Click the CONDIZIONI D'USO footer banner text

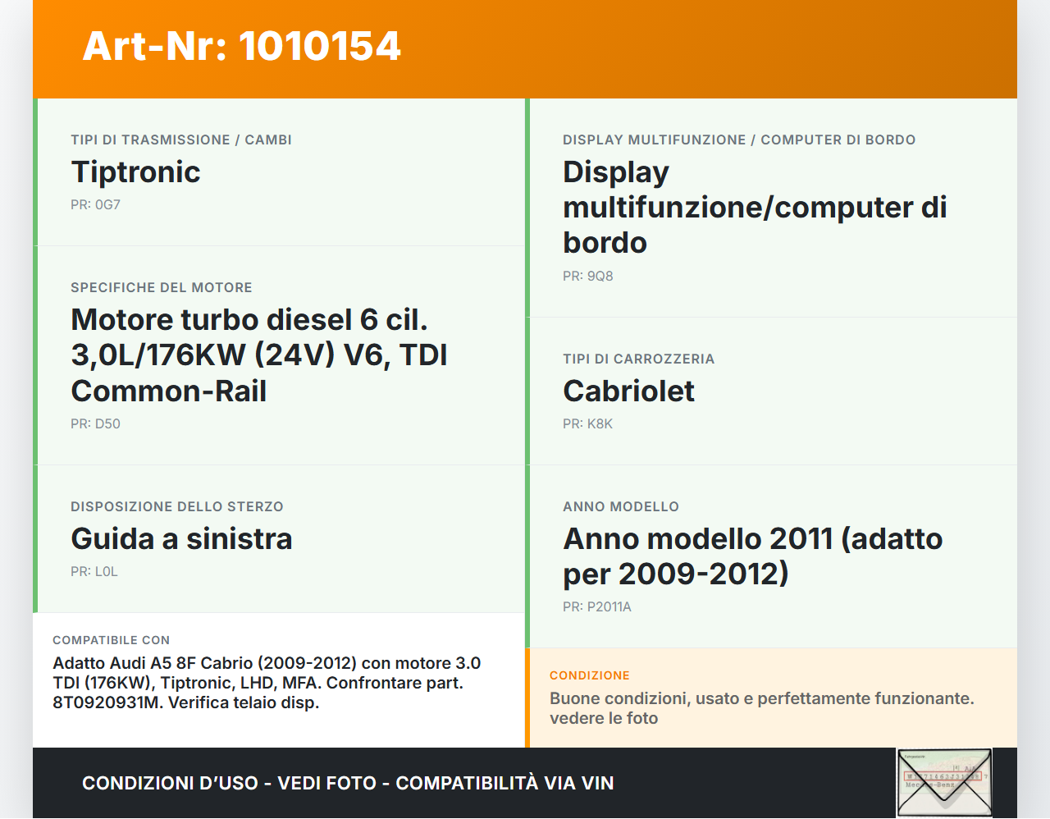pyautogui.click(x=348, y=783)
